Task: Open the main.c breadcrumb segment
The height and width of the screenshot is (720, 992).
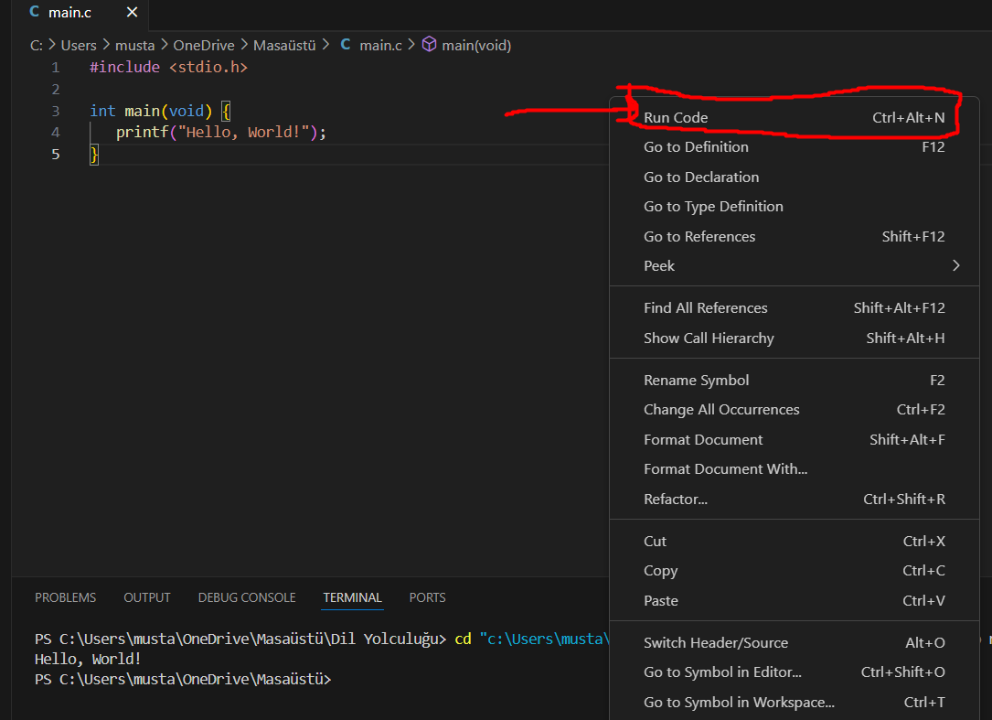Action: [x=380, y=46]
